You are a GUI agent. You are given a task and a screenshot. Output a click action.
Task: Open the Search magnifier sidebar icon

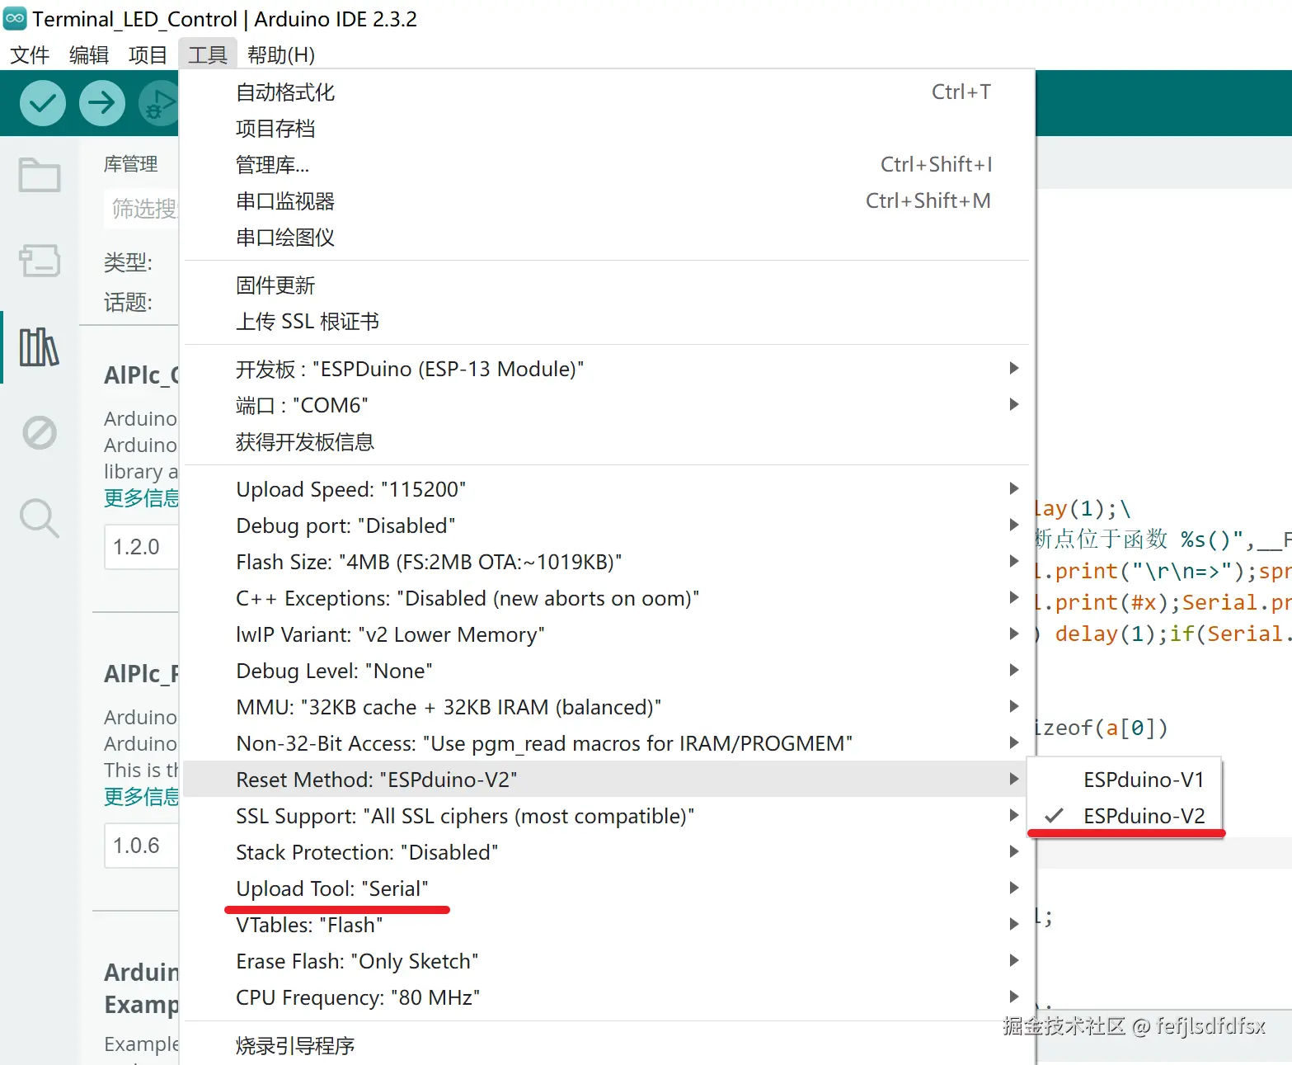40,518
